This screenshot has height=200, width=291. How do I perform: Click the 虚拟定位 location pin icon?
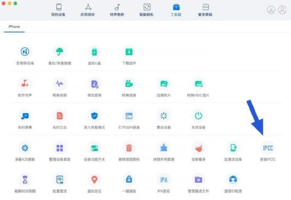coord(94,180)
